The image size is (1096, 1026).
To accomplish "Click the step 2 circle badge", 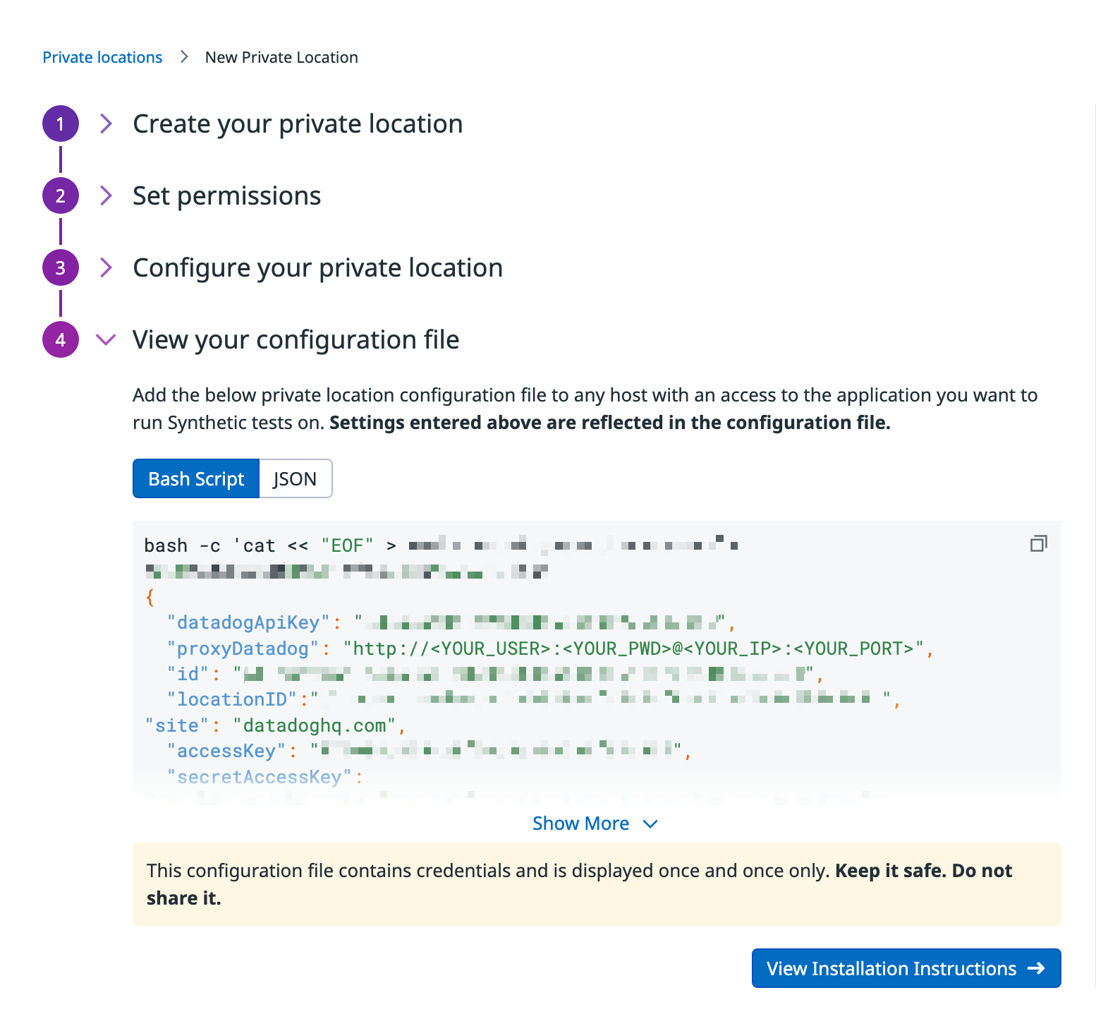I will click(x=61, y=196).
